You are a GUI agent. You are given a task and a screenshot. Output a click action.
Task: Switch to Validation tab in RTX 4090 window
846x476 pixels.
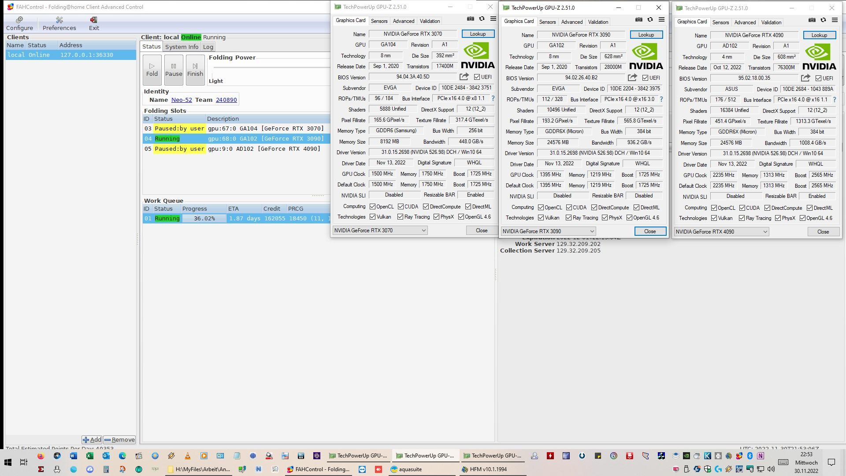pos(771,22)
